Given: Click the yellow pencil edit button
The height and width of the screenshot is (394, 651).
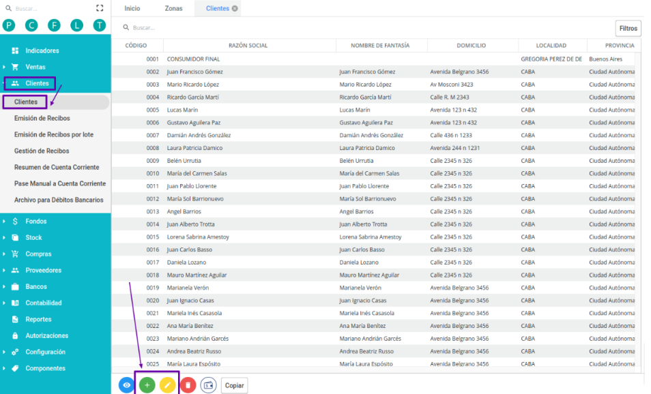Looking at the screenshot, I should pyautogui.click(x=167, y=385).
